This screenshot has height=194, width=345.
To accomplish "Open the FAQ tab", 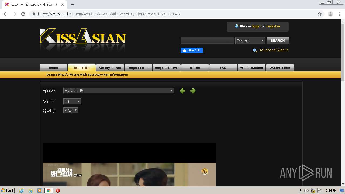I will pyautogui.click(x=223, y=68).
